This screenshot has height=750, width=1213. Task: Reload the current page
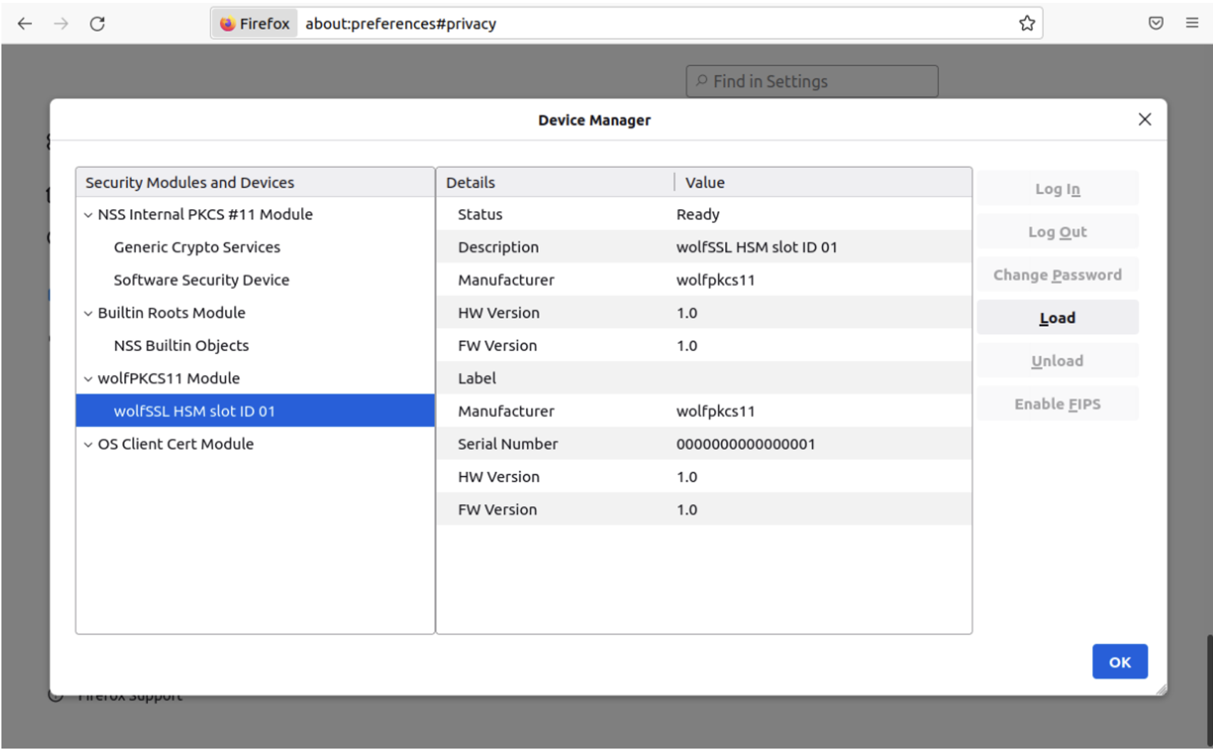coord(98,23)
